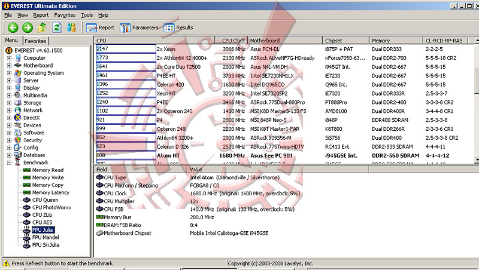This screenshot has height=270, width=479.
Task: Select the Network tree icon
Action: pyautogui.click(x=18, y=111)
